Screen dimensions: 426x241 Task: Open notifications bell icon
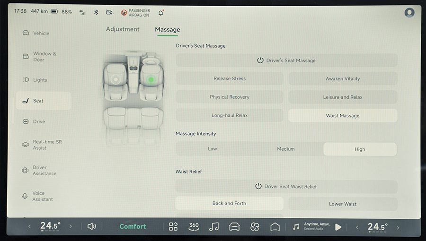[x=160, y=12]
